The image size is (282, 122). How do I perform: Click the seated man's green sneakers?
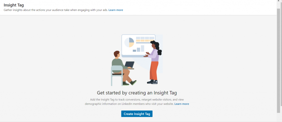pos(133,82)
